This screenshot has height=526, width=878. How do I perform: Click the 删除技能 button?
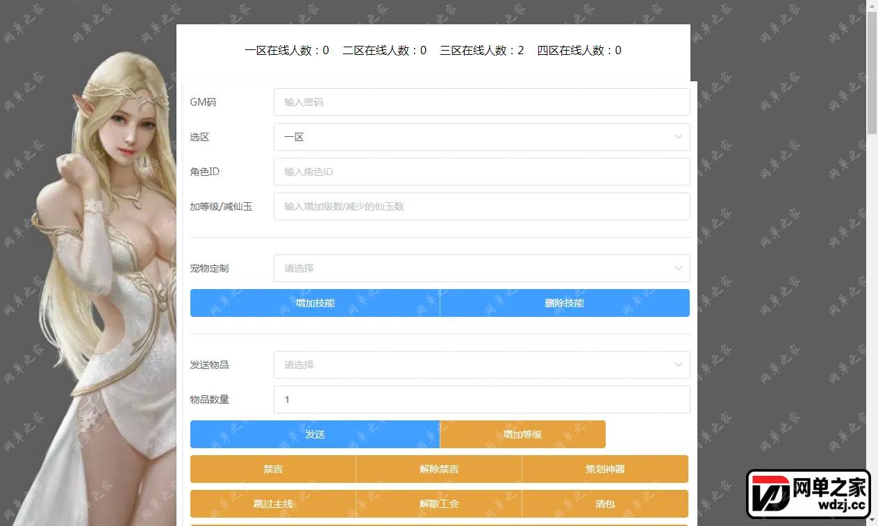[x=565, y=303]
